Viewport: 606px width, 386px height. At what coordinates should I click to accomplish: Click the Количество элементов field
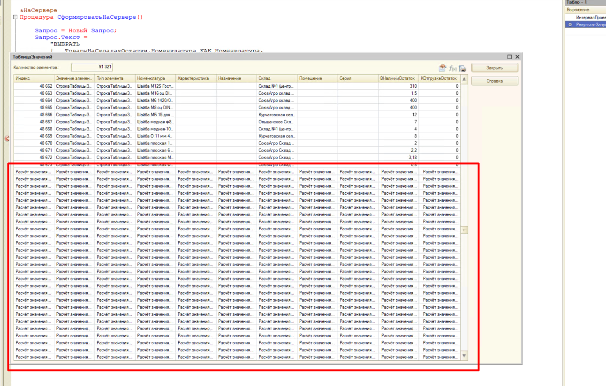(x=92, y=68)
